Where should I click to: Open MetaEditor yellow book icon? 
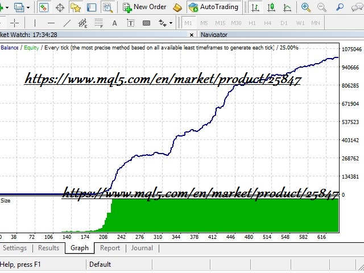(x=177, y=7)
